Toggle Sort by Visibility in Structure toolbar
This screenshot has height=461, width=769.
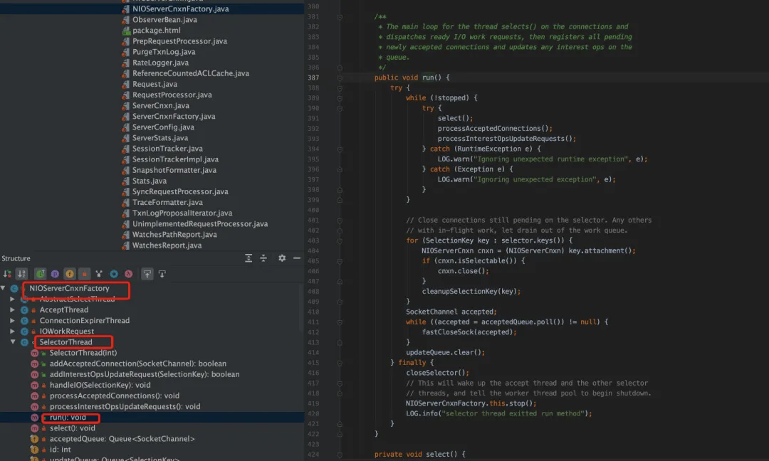coord(7,274)
